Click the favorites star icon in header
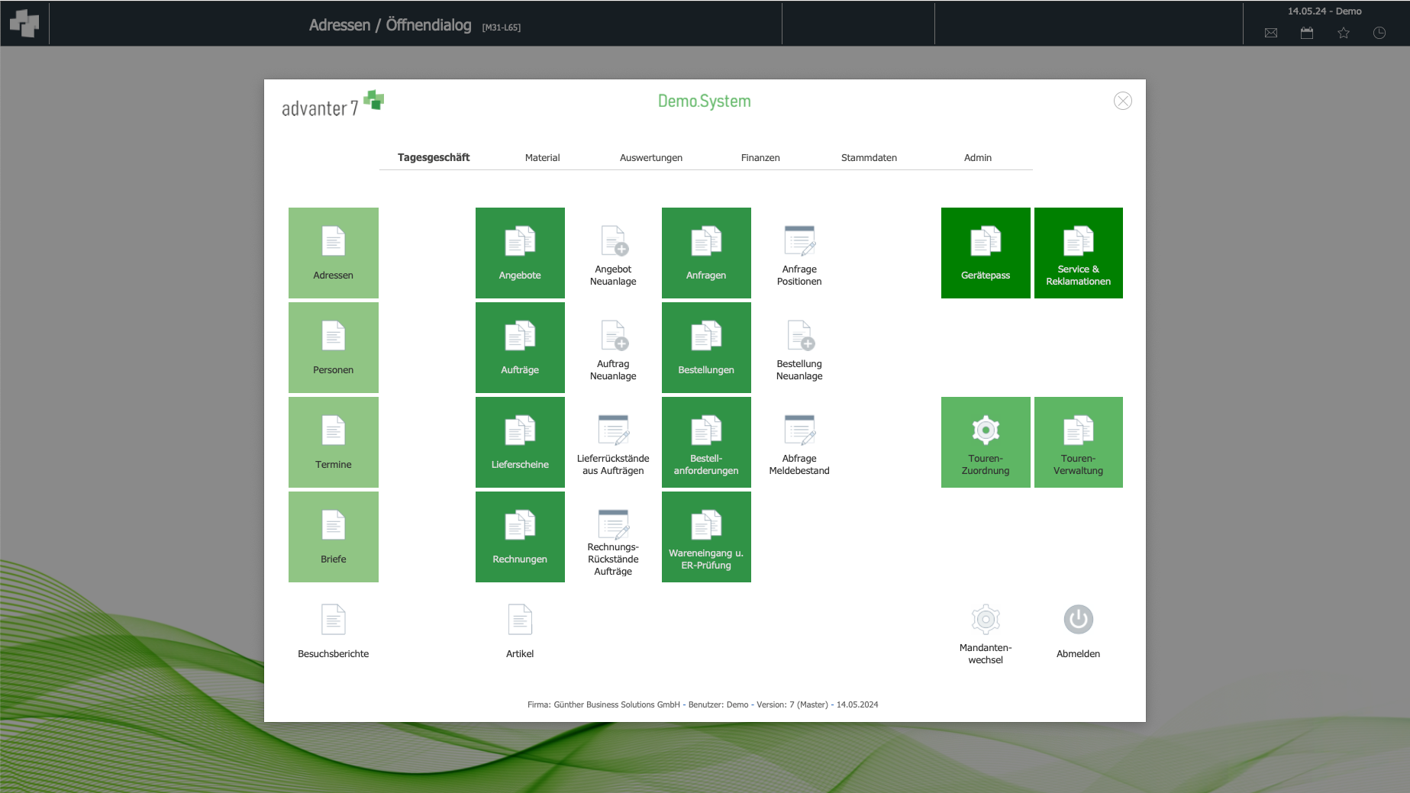Viewport: 1410px width, 793px height. point(1344,33)
